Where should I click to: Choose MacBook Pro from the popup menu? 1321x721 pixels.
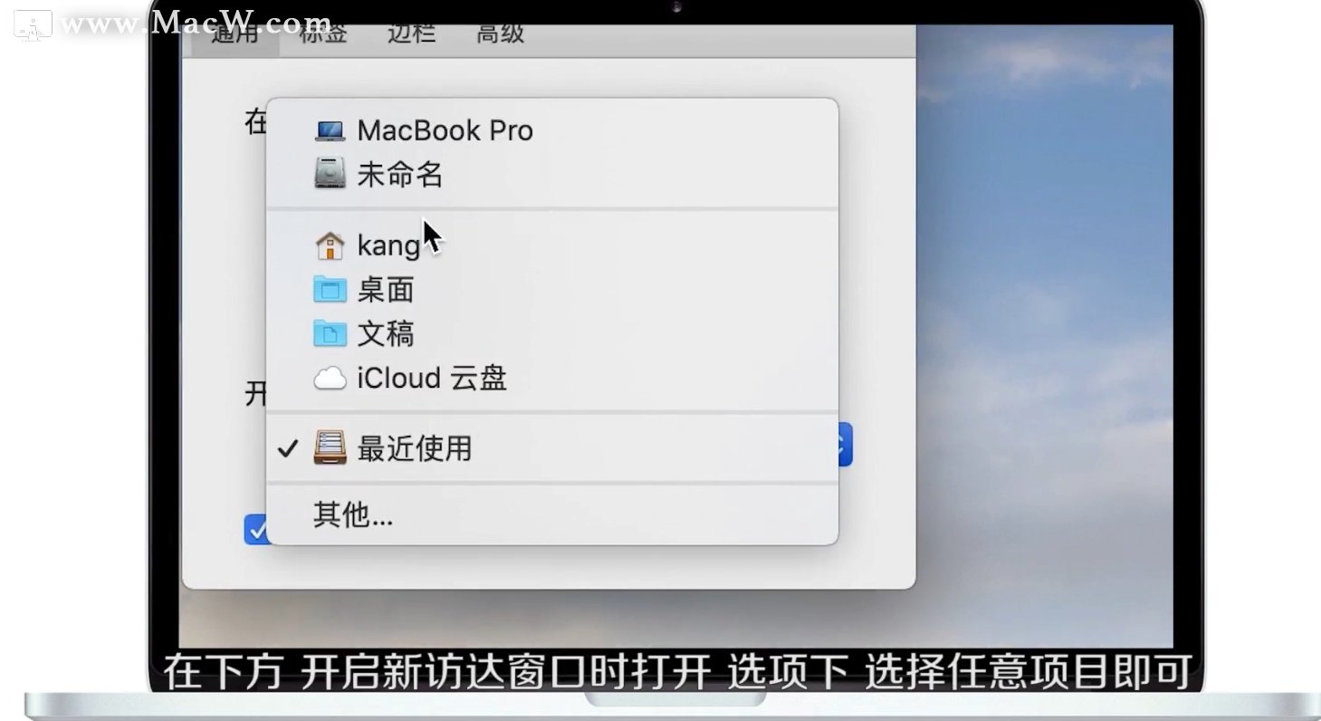pos(552,130)
